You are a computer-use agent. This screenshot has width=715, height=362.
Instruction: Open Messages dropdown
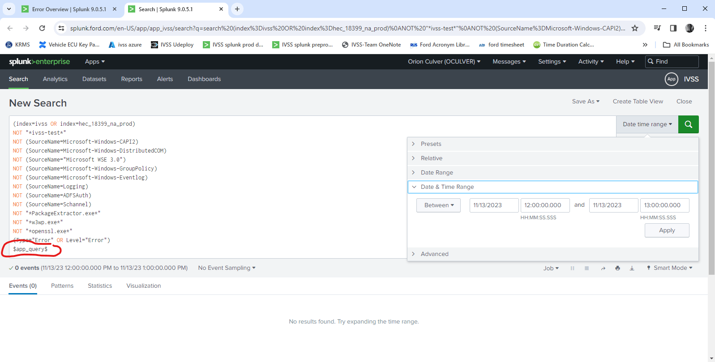[509, 62]
